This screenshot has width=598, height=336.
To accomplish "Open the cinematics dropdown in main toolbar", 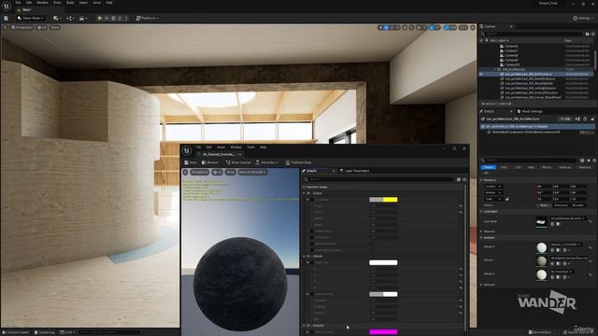I will pos(82,18).
